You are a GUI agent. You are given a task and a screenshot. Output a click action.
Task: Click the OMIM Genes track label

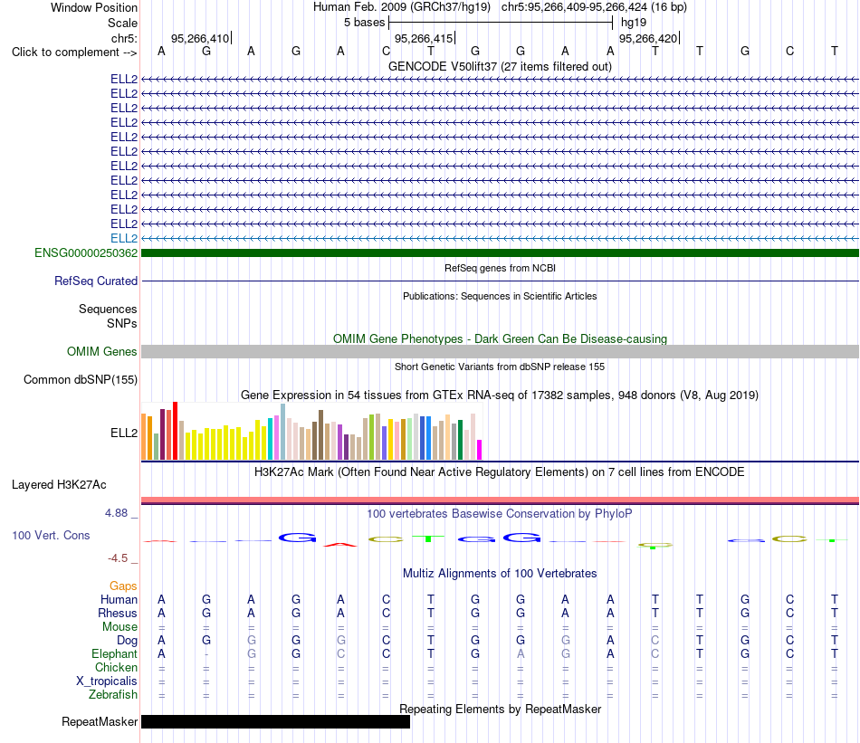[x=101, y=351]
